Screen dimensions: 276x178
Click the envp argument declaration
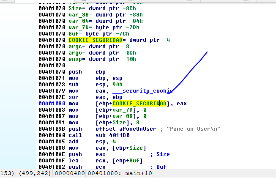77,59
